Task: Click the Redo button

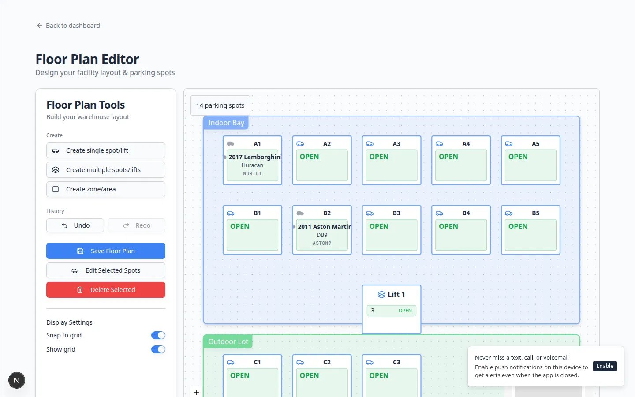Action: coord(137,225)
